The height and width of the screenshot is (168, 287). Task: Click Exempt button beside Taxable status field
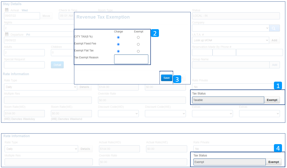pos(272,100)
